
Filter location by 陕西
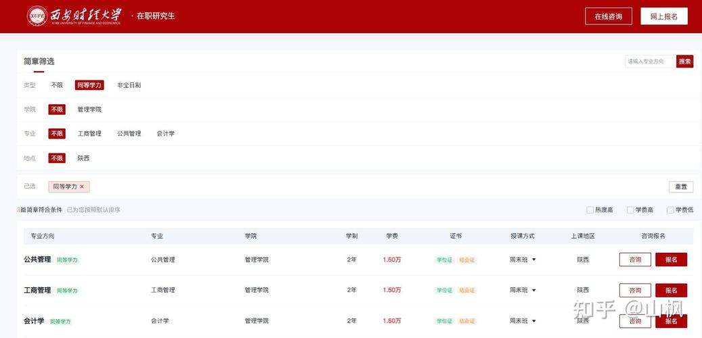pos(83,158)
